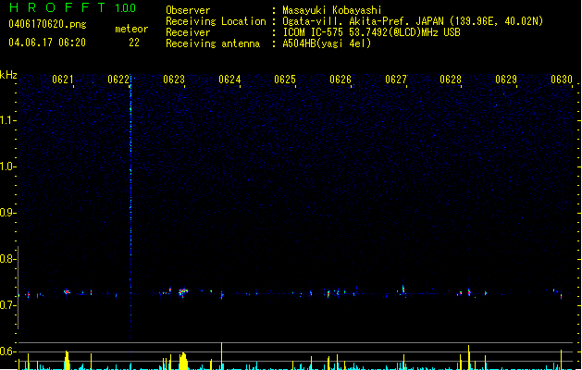This screenshot has width=582, height=370.
Task: Click the 0627 time marker
Action: pos(396,80)
